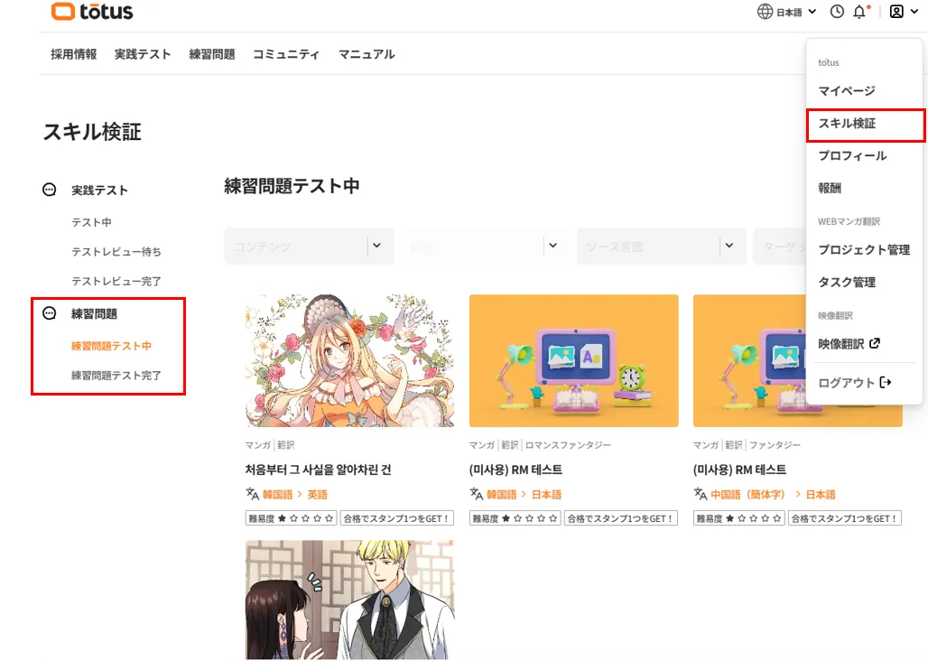928x661 pixels.
Task: Open the ソース言語 filter dropdown
Action: (662, 246)
